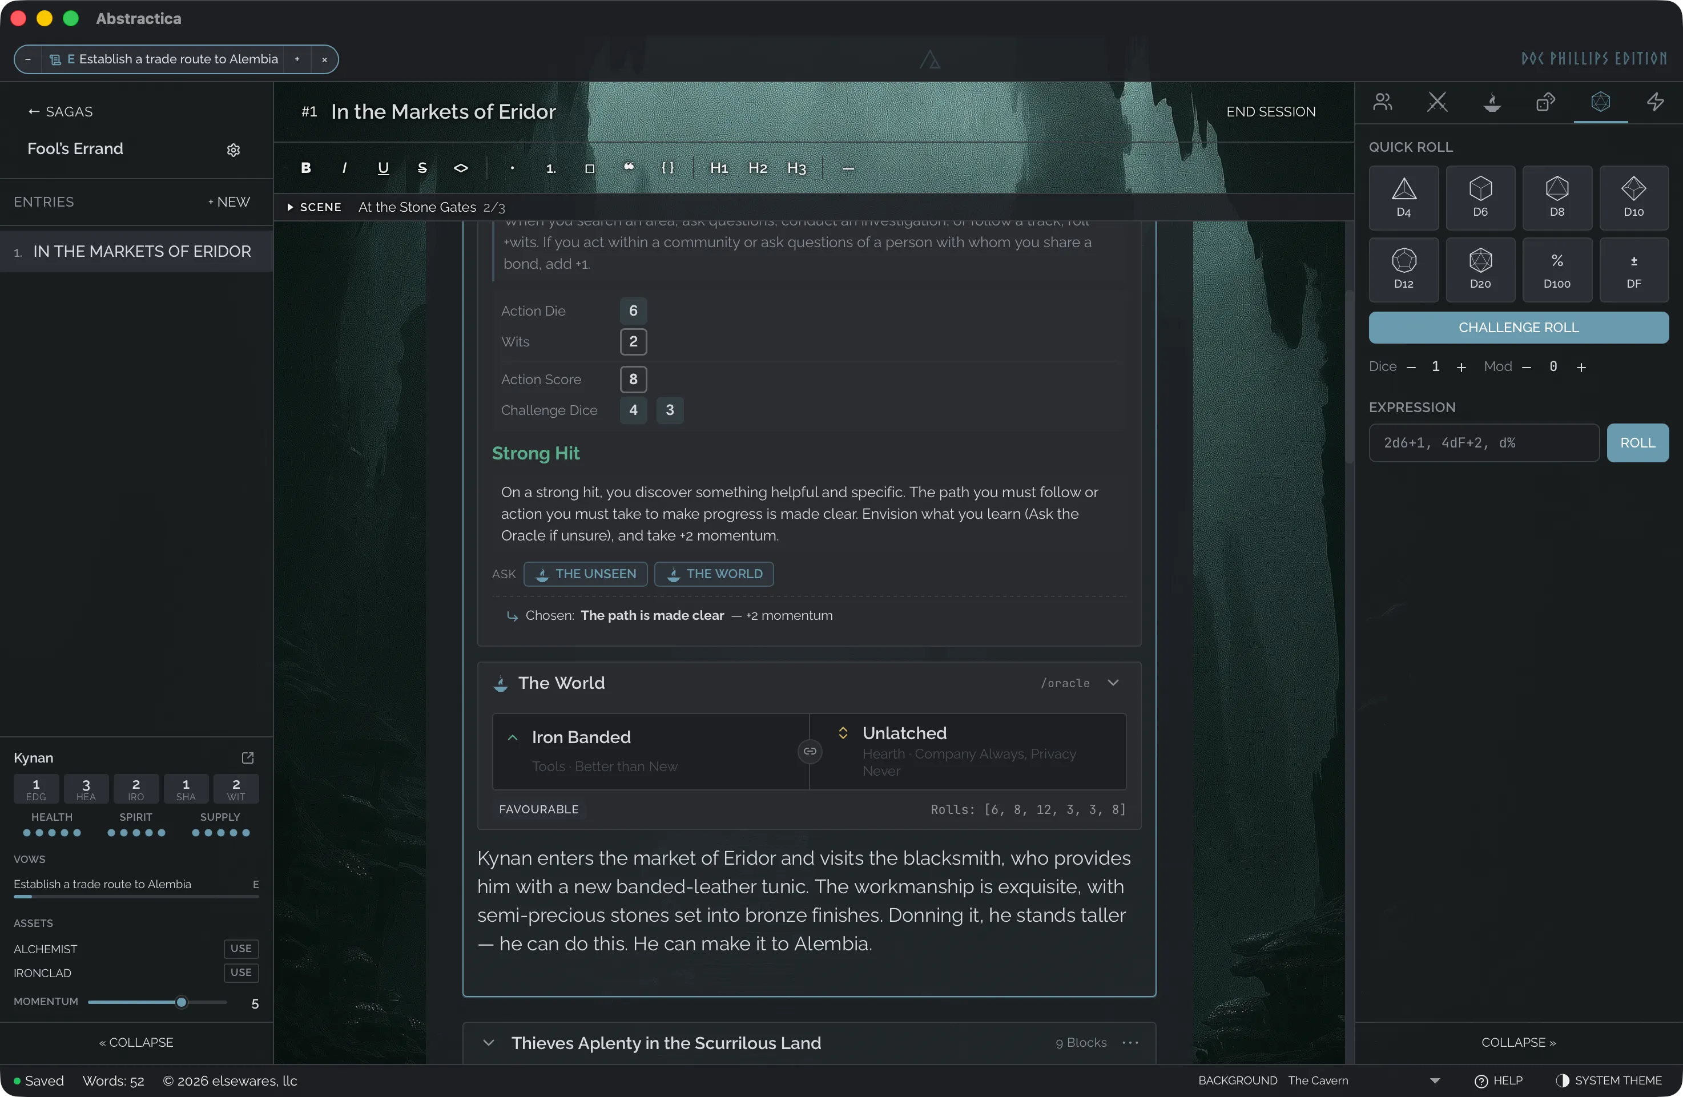Image resolution: width=1683 pixels, height=1097 pixels.
Task: USE the ALCHEMIST asset
Action: [241, 949]
